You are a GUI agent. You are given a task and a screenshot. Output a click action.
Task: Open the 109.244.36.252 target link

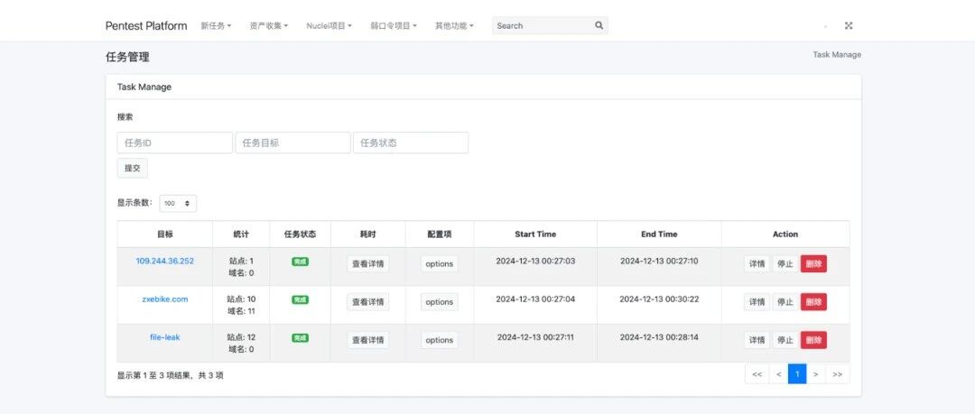pyautogui.click(x=165, y=261)
